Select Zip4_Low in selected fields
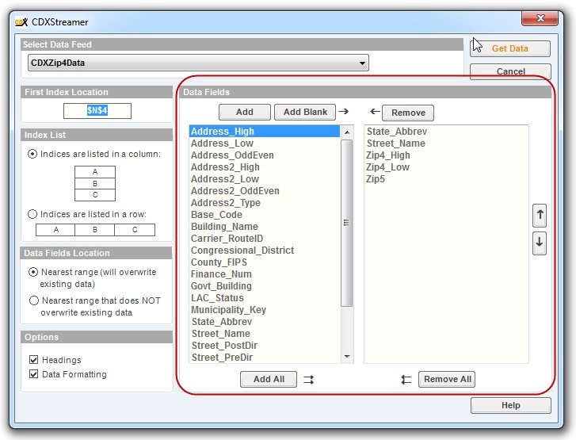The height and width of the screenshot is (440, 576). click(446, 167)
